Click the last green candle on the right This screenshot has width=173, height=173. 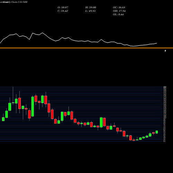157,132
